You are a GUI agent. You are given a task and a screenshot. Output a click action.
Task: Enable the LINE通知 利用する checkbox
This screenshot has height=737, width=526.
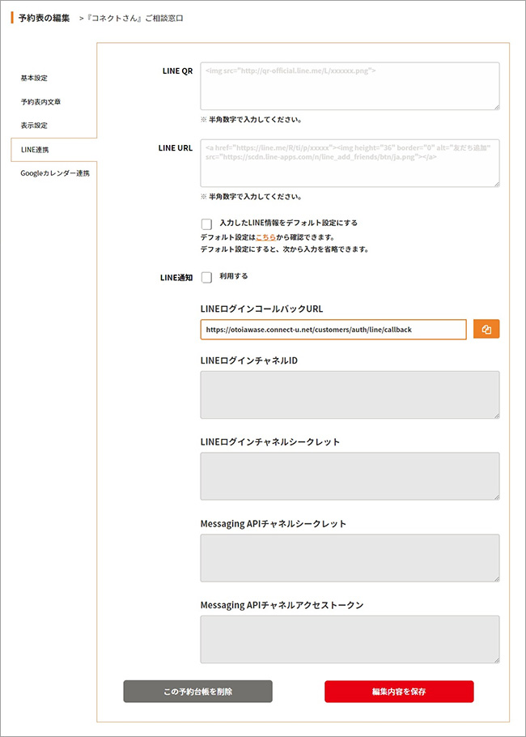(x=206, y=277)
